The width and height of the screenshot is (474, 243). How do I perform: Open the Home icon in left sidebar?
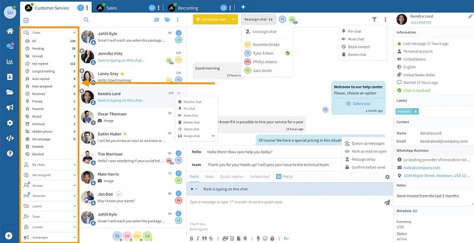pyautogui.click(x=9, y=31)
